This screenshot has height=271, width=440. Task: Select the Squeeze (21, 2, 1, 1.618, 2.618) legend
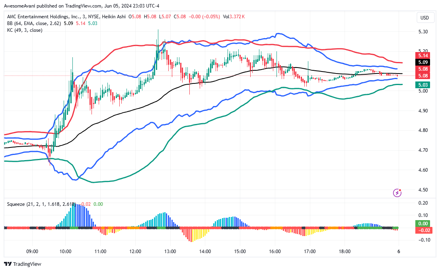click(41, 204)
